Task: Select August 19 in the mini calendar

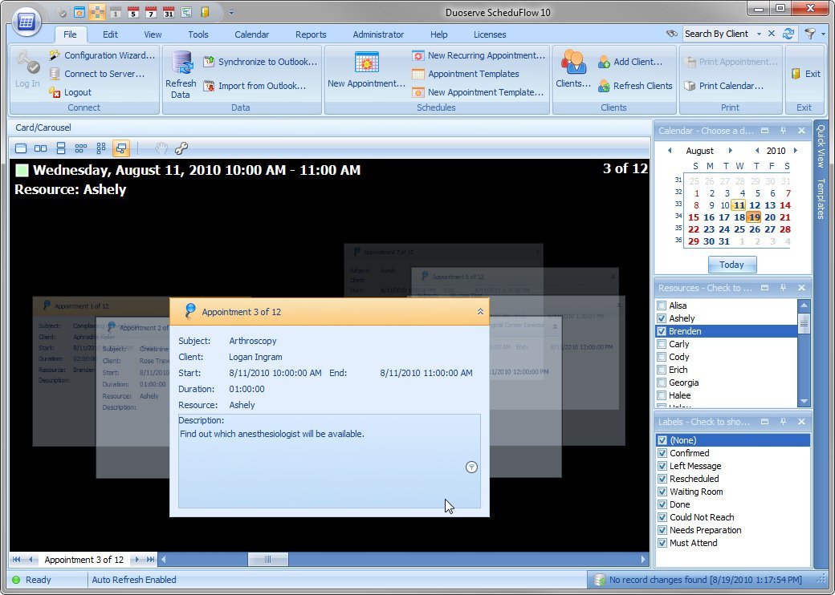Action: point(754,217)
